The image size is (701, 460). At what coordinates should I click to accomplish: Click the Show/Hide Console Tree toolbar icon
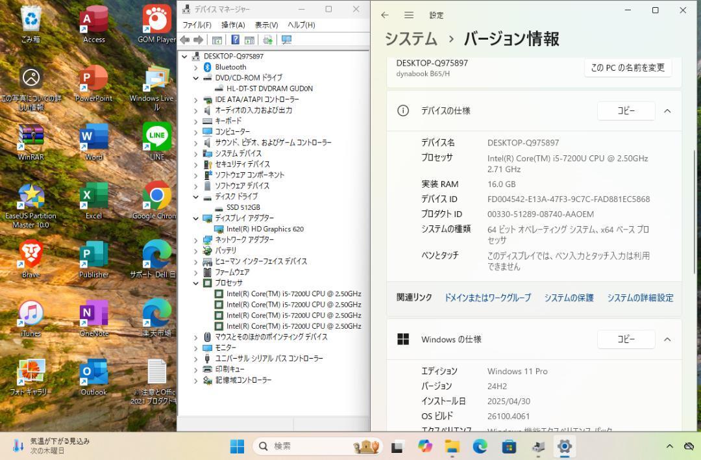pyautogui.click(x=217, y=40)
